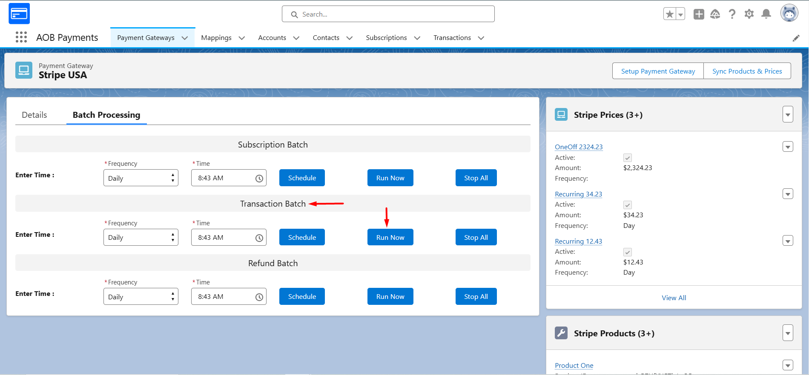809x375 pixels.
Task: Click Sync Products & Prices button
Action: (x=747, y=71)
